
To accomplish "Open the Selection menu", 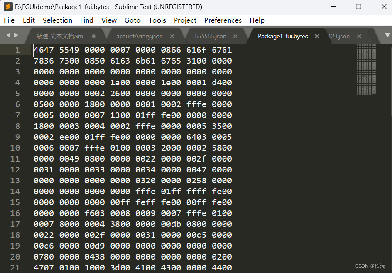I will (57, 20).
